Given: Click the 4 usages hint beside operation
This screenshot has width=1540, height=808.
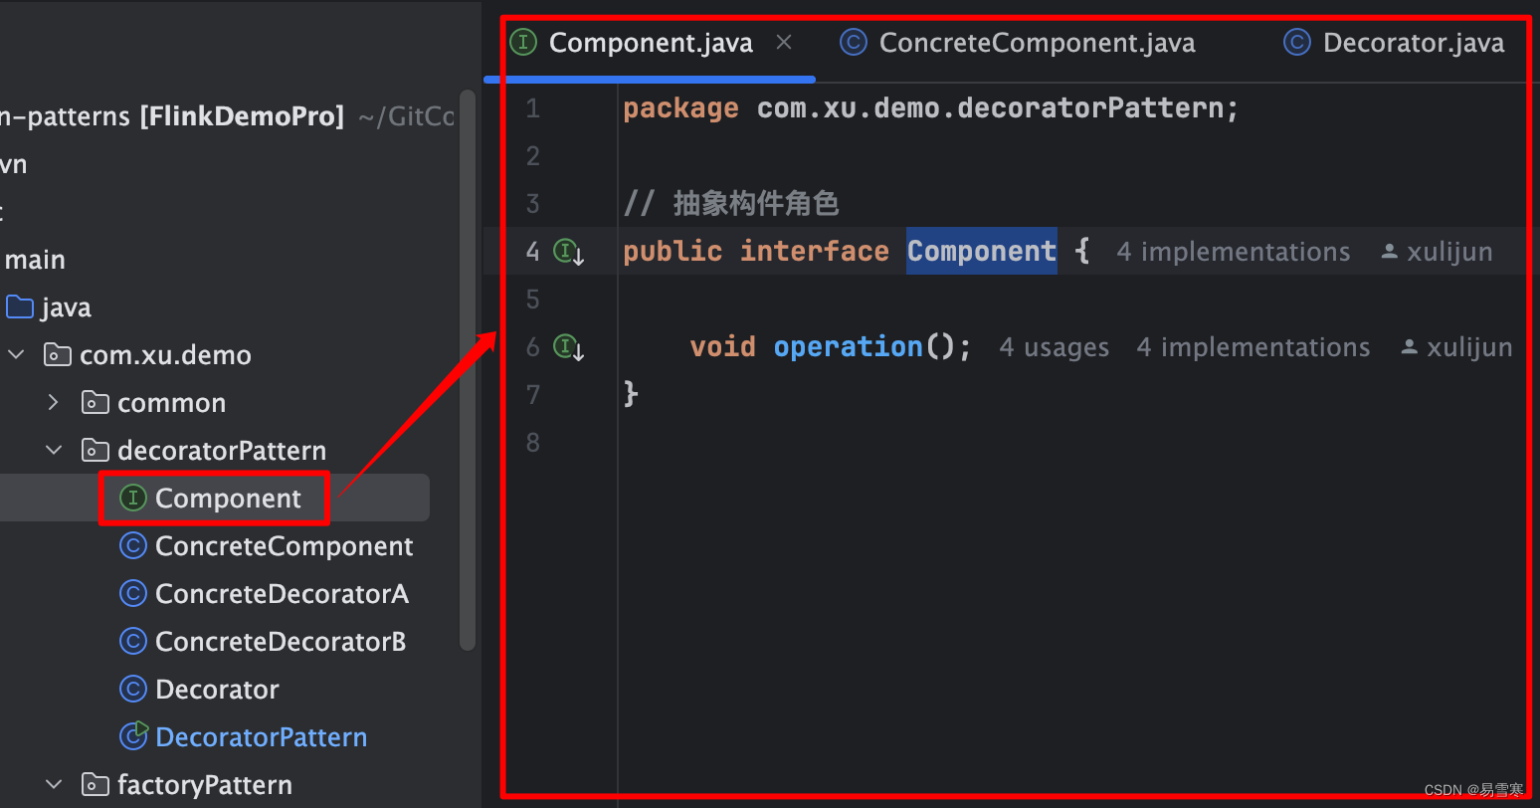Looking at the screenshot, I should (x=1054, y=347).
